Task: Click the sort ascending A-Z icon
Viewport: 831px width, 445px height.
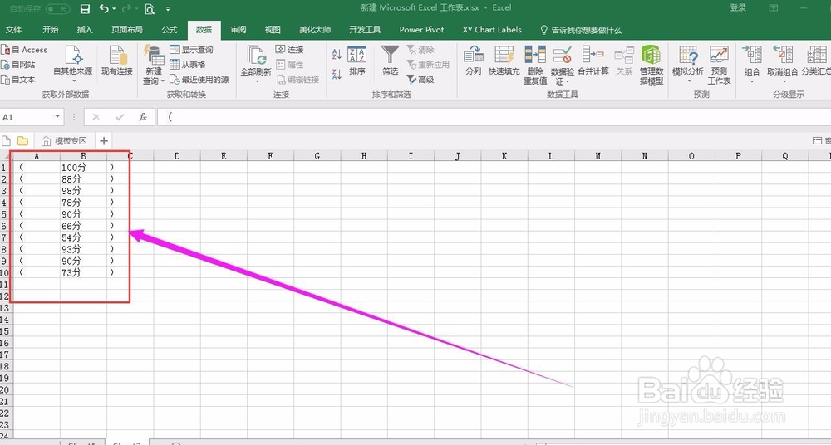Action: pyautogui.click(x=337, y=54)
